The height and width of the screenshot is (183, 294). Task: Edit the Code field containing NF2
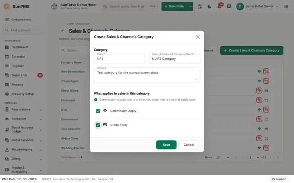(x=119, y=59)
